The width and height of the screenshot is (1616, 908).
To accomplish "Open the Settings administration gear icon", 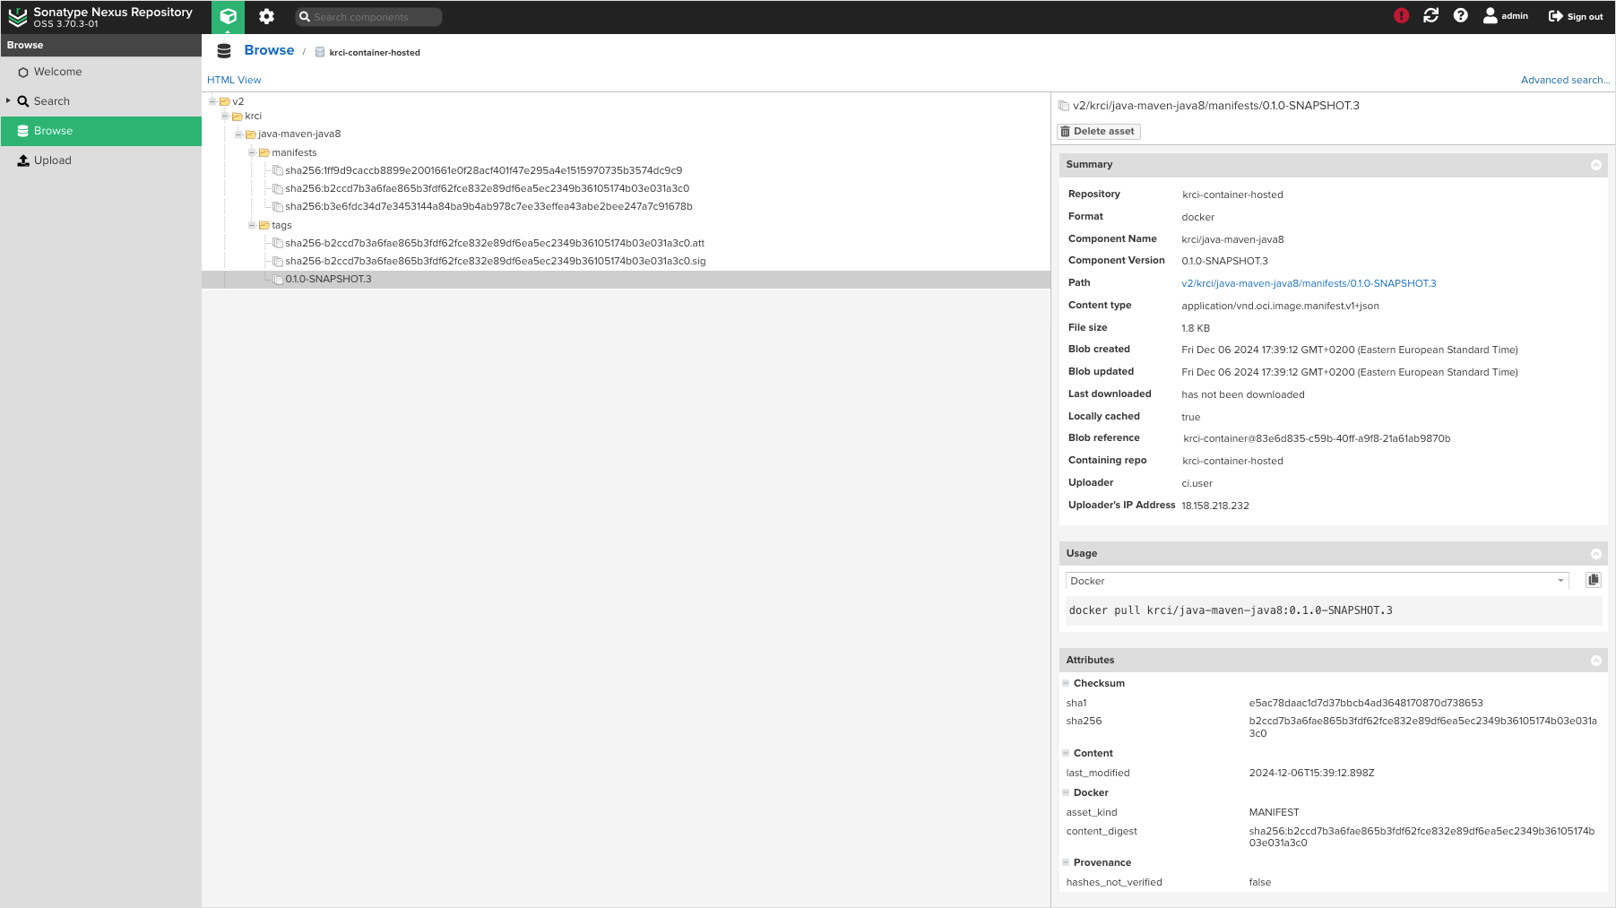I will click(x=265, y=16).
